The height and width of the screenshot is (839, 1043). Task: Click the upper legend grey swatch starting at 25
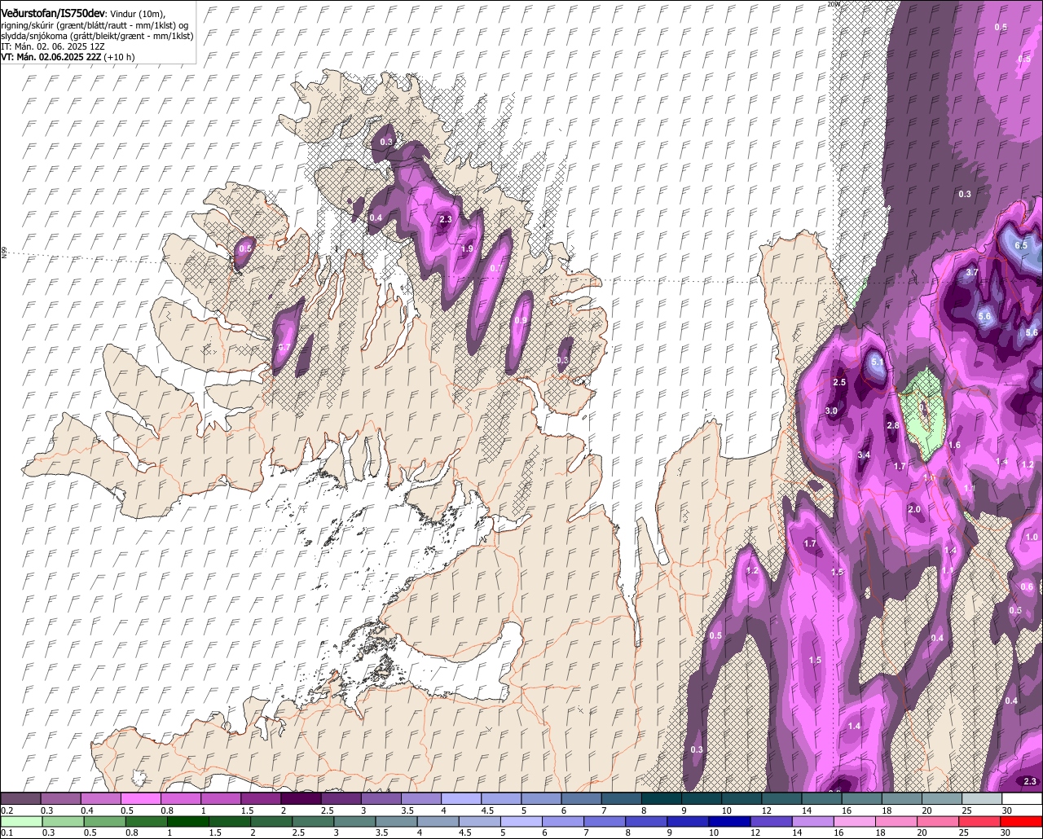[983, 799]
